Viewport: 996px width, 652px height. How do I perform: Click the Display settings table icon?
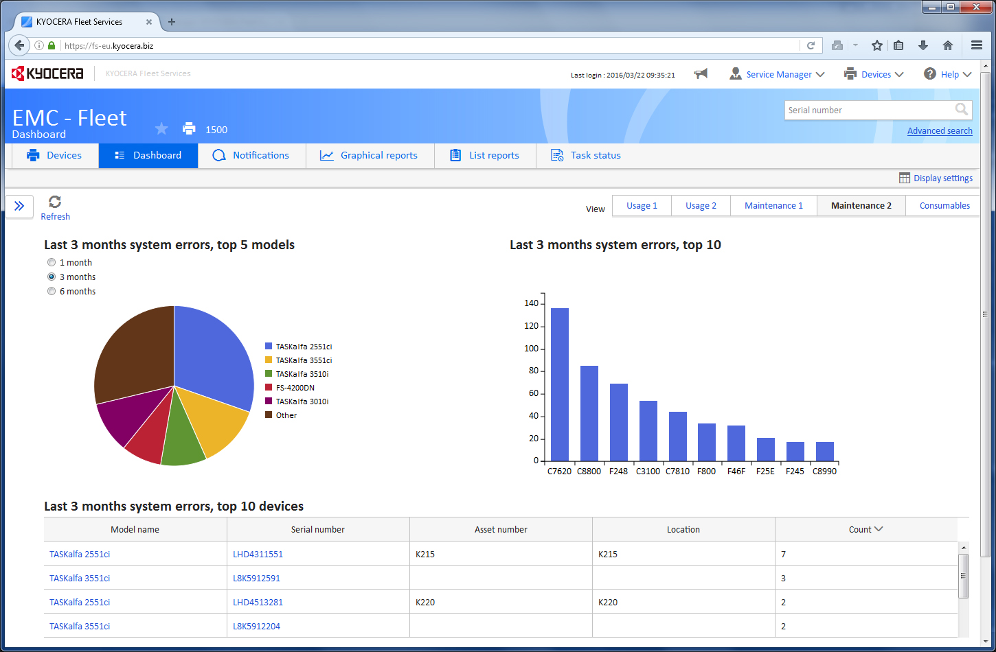[905, 178]
